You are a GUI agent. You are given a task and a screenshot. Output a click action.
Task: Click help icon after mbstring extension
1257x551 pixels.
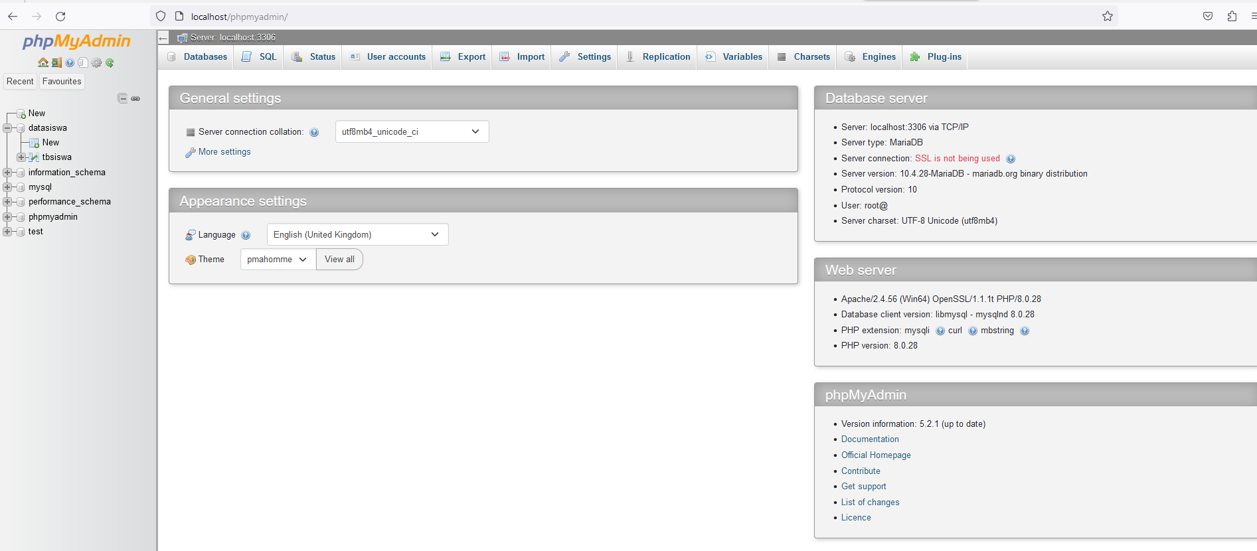[1025, 331]
